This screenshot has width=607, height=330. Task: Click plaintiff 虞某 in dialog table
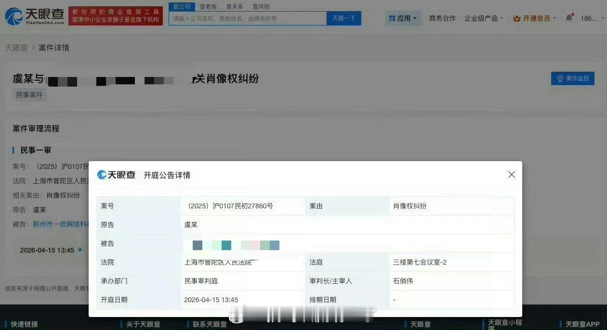pyautogui.click(x=191, y=225)
